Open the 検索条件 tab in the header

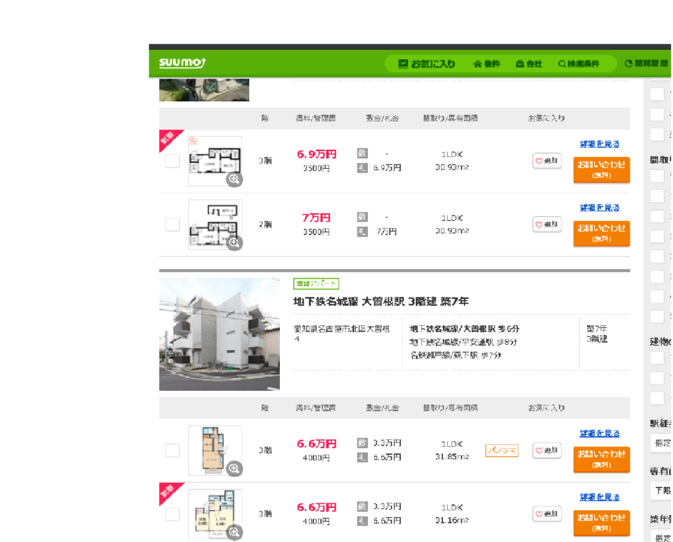(x=578, y=64)
